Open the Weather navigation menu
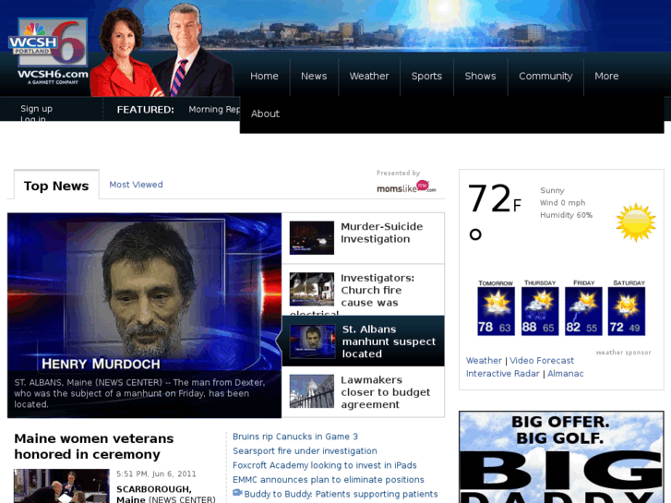 coord(369,77)
